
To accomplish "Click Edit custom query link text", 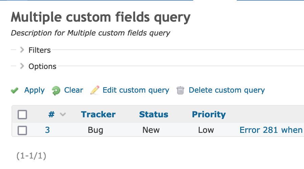I will coord(136,91).
